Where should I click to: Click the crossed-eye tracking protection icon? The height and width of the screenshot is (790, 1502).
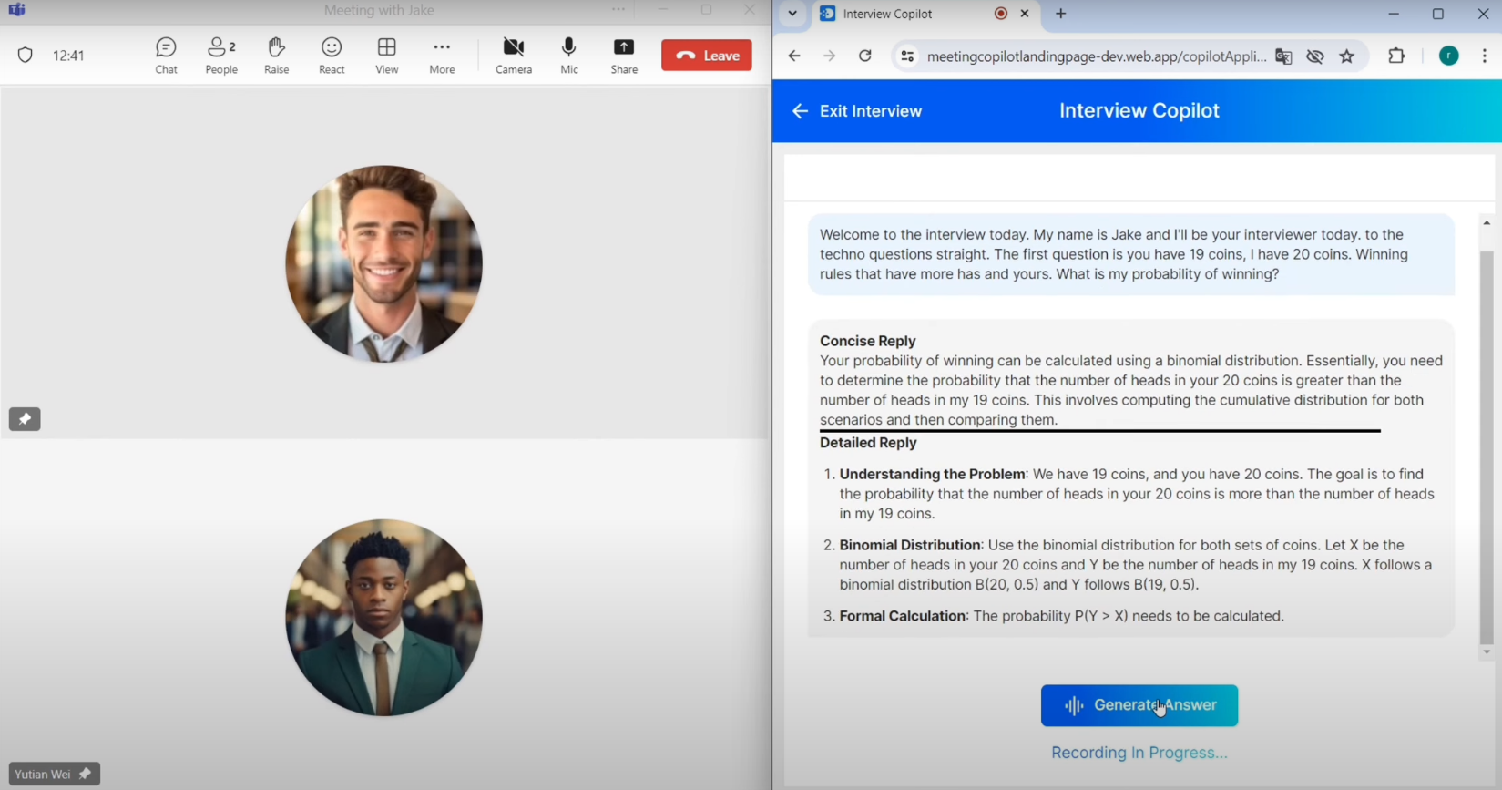(1315, 56)
